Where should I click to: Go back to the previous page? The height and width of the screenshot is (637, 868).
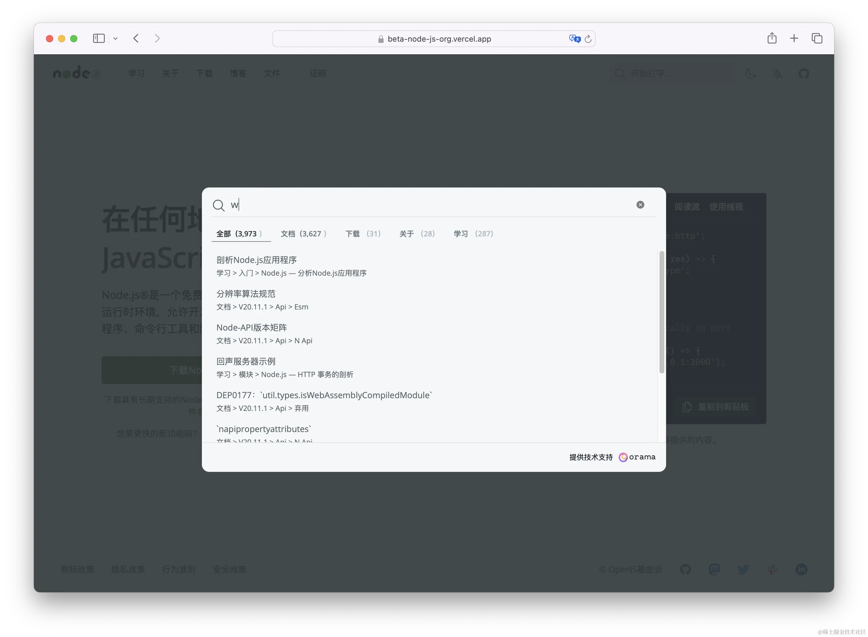pyautogui.click(x=136, y=39)
